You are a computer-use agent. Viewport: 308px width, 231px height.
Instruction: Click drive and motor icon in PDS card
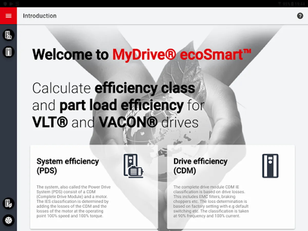pos(133,166)
